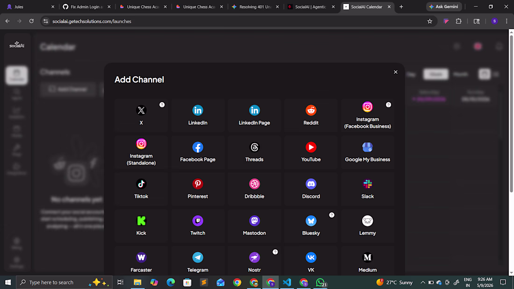
Task: Select Instagram (Facebook Business) channel
Action: tap(367, 115)
